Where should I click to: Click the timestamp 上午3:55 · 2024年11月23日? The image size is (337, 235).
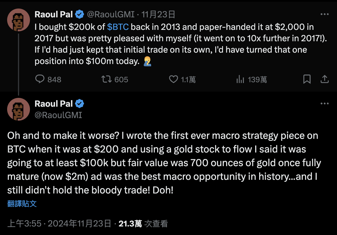(59, 224)
